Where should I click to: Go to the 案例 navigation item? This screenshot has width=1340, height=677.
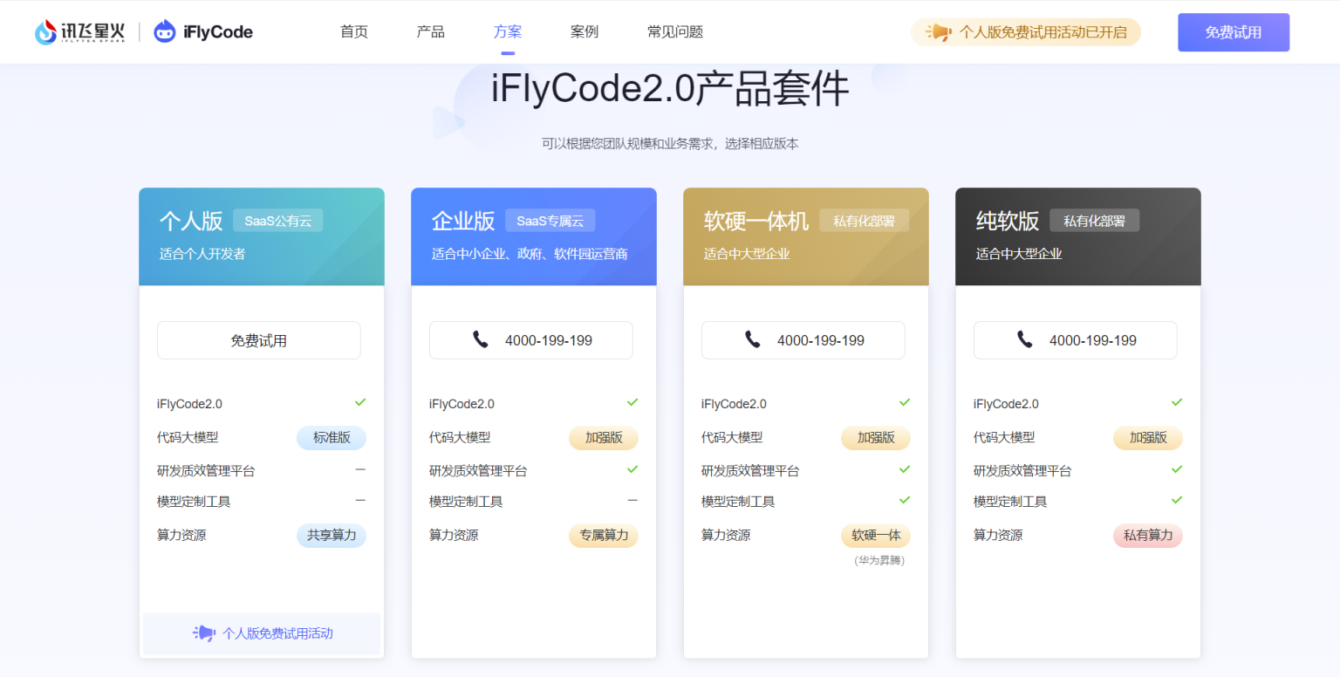tap(585, 32)
